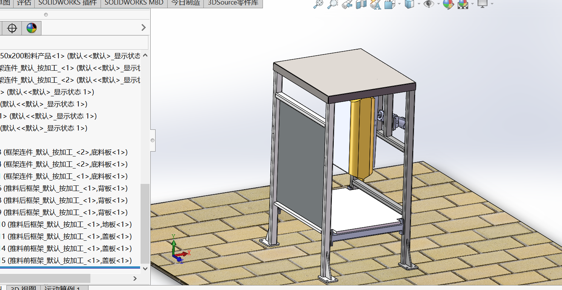
Task: Click the yellow hopper part in the model
Action: (x=362, y=138)
